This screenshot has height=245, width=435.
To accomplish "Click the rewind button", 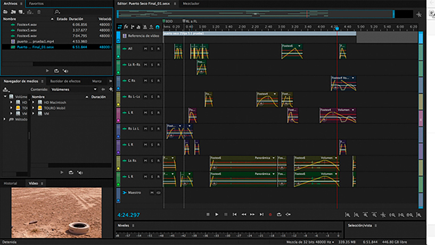I will [243, 214].
